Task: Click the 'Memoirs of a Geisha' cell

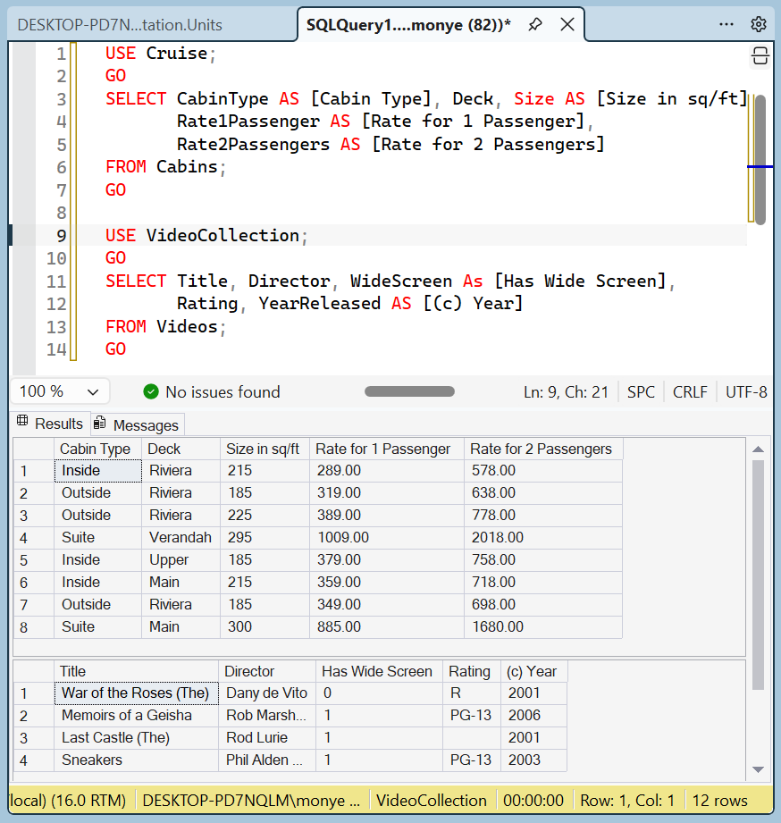Action: [136, 716]
